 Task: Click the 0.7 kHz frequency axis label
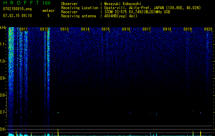pyautogui.click(x=2, y=112)
